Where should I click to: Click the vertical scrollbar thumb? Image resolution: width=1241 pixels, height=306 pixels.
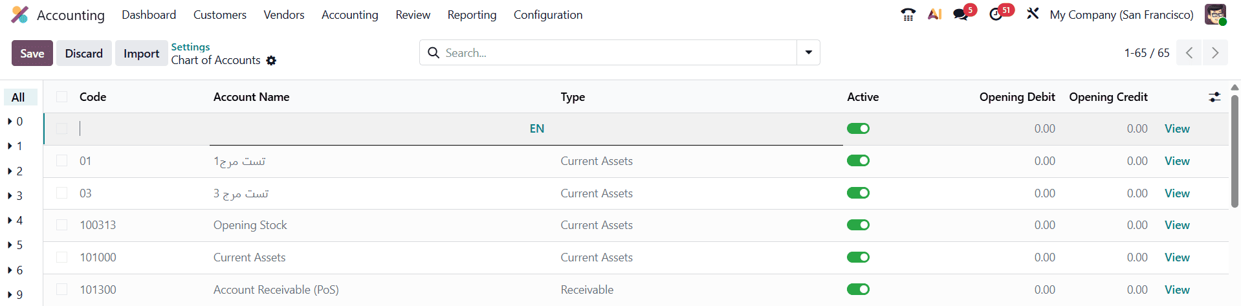tap(1235, 151)
